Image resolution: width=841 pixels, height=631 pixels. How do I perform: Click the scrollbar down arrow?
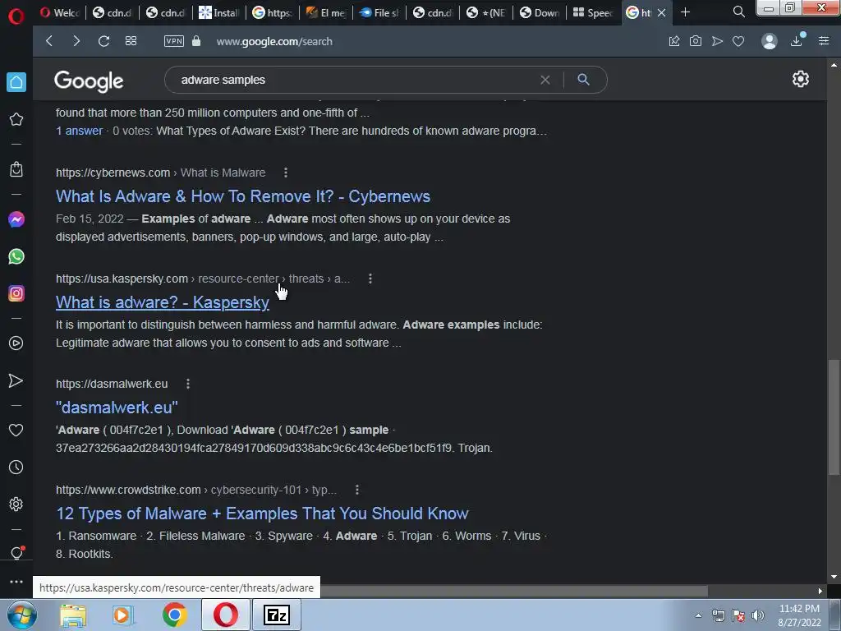(834, 577)
